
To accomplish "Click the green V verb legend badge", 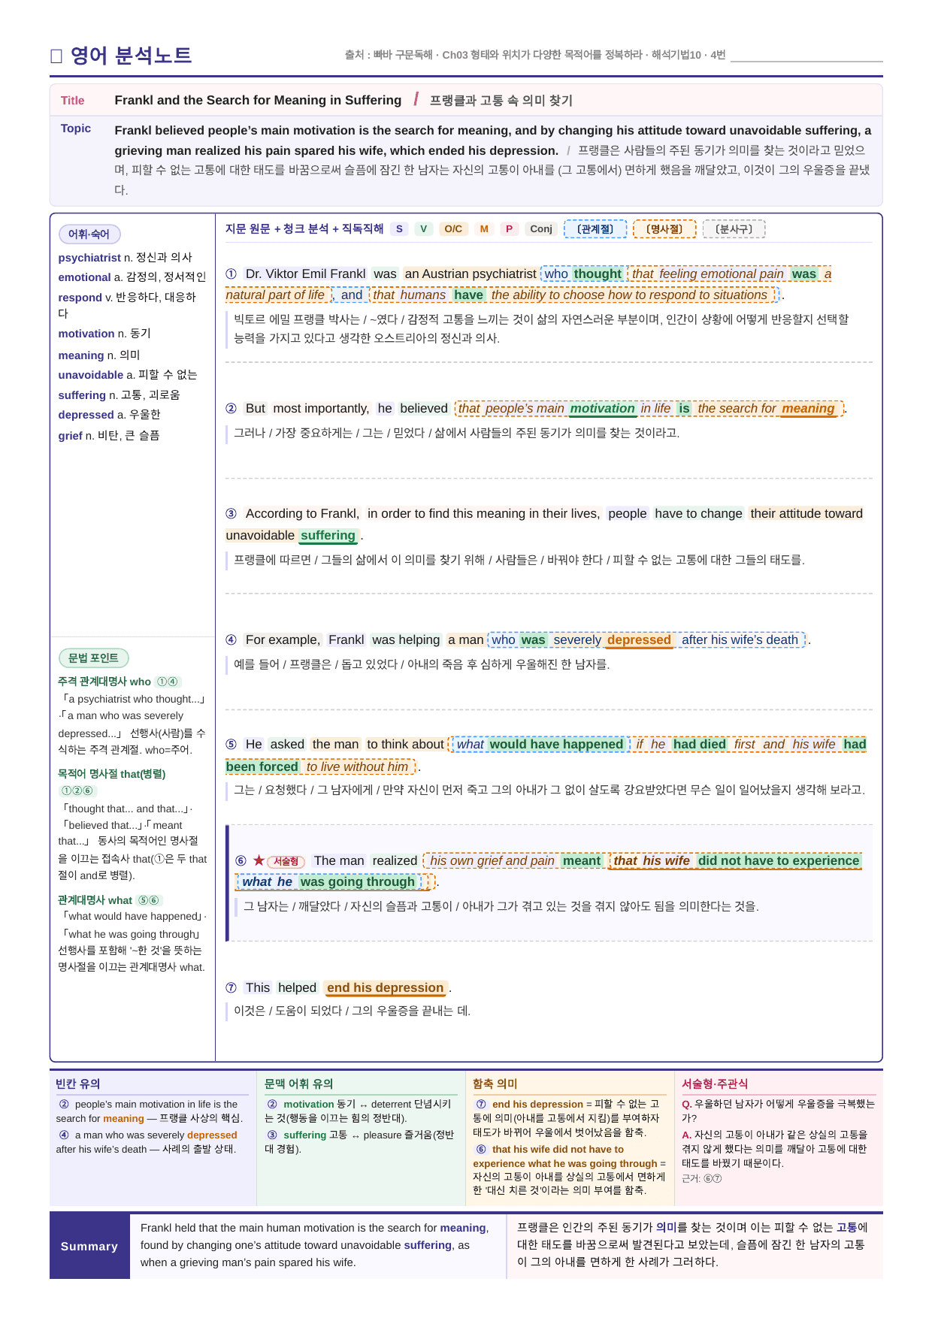I will (424, 229).
